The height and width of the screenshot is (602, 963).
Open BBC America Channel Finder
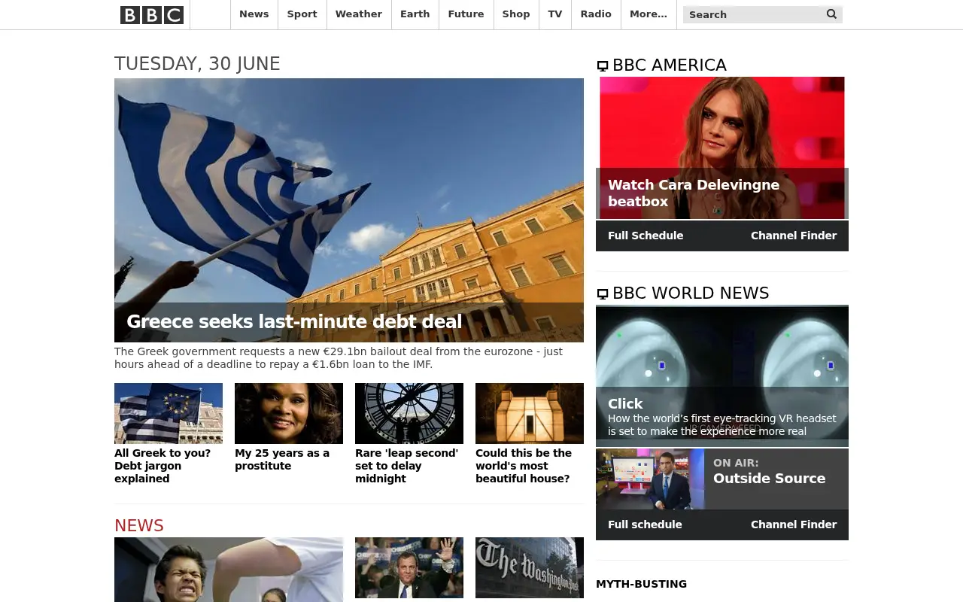pos(794,236)
